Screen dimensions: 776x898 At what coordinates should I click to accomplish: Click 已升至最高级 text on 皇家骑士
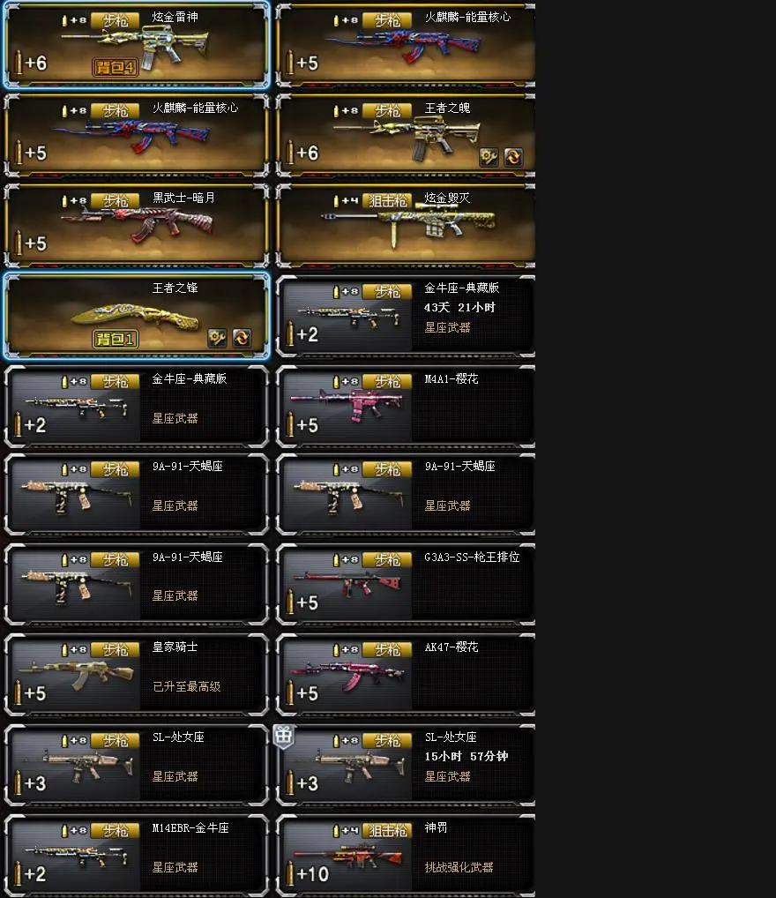(x=187, y=686)
